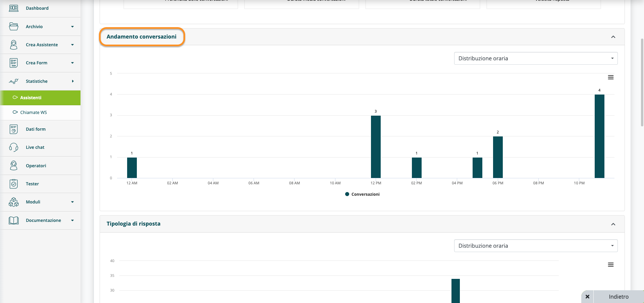The height and width of the screenshot is (303, 644).
Task: Click the Andamento conversazioni panel title
Action: coord(142,37)
